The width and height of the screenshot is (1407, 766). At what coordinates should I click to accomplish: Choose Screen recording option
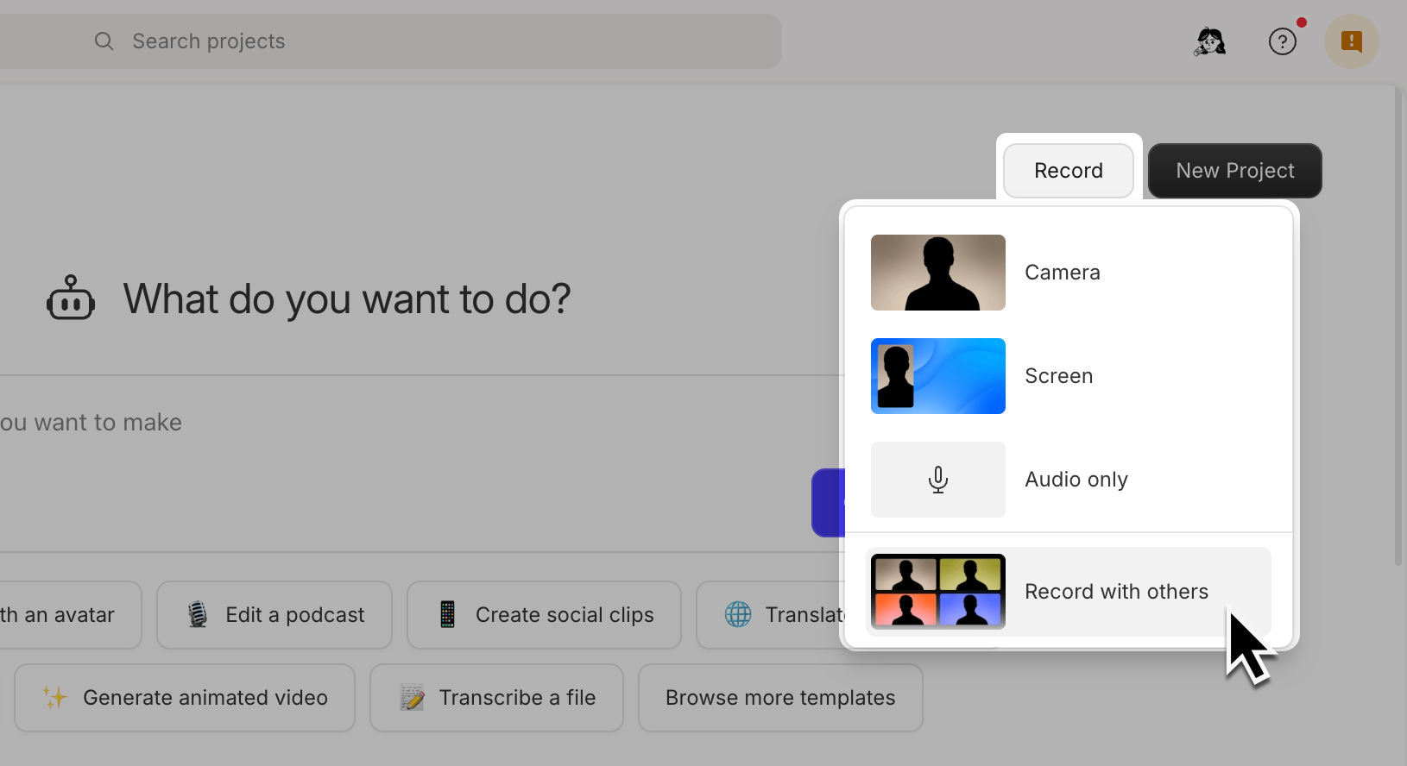pos(1058,376)
